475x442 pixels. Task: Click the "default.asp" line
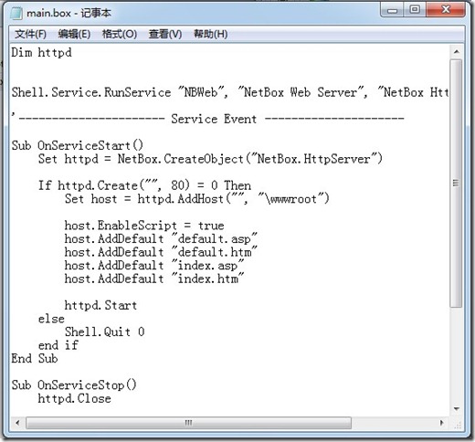(161, 238)
